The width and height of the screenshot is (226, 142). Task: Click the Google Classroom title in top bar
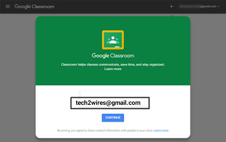34,7
